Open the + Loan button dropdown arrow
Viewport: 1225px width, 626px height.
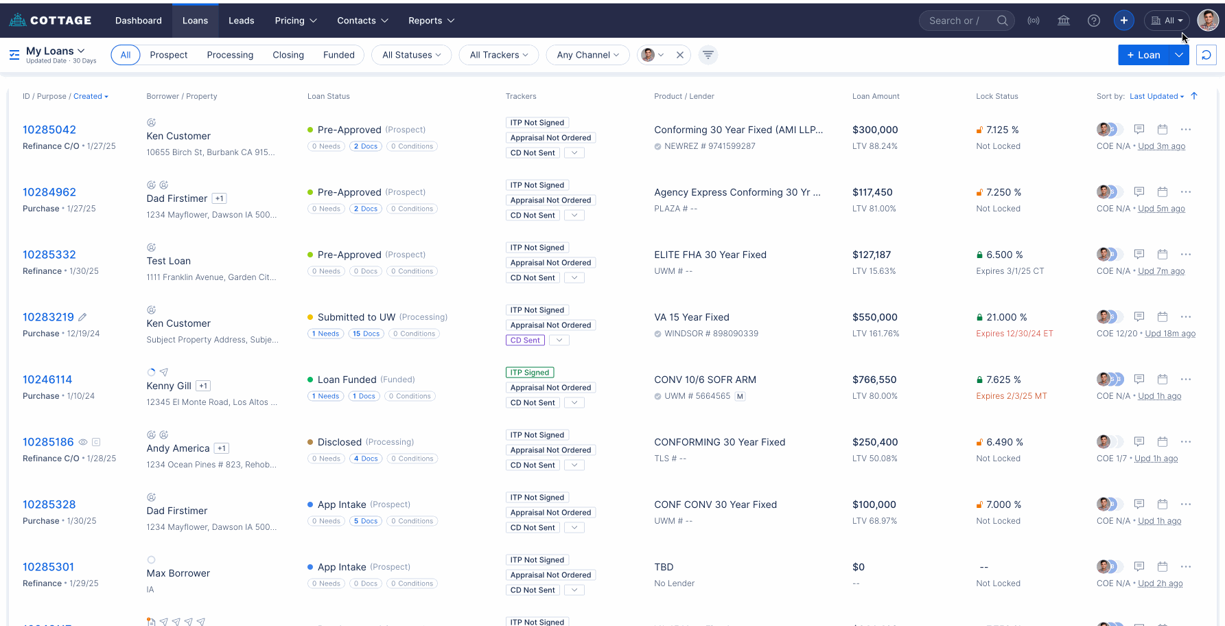tap(1179, 55)
